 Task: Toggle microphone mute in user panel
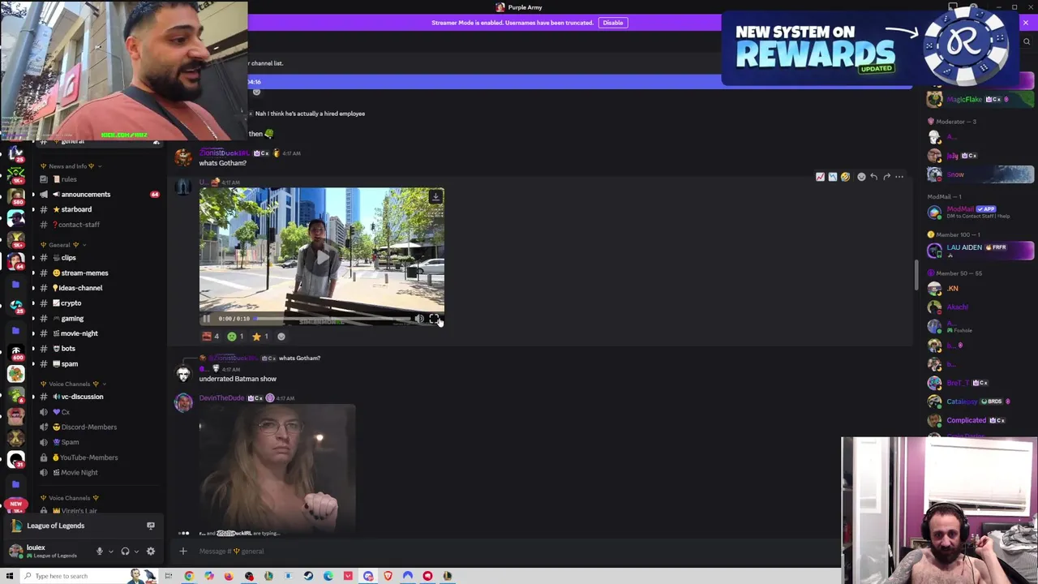tap(100, 552)
